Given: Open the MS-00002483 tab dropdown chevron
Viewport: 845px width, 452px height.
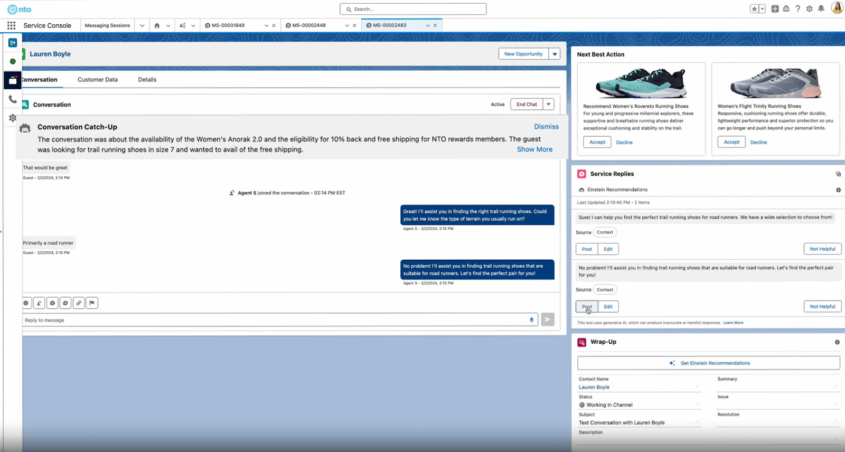Looking at the screenshot, I should pos(428,25).
